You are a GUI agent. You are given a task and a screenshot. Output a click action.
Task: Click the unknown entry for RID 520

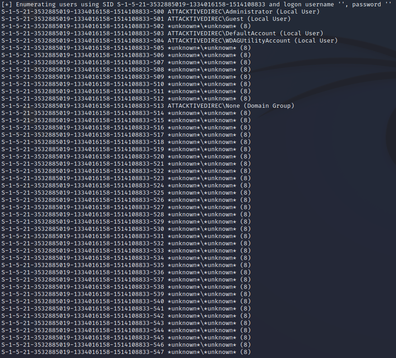(x=209, y=156)
